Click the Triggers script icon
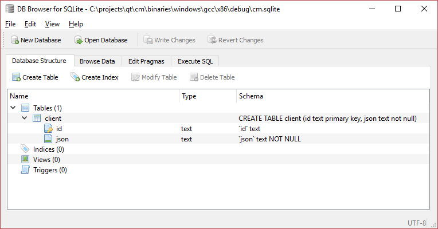The height and width of the screenshot is (229, 438). click(25, 170)
